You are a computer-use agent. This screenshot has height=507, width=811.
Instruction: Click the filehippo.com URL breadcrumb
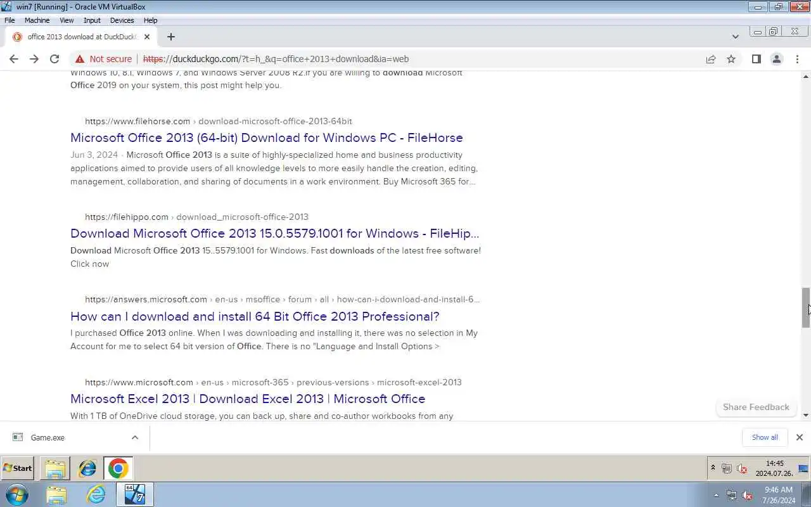pyautogui.click(x=196, y=217)
